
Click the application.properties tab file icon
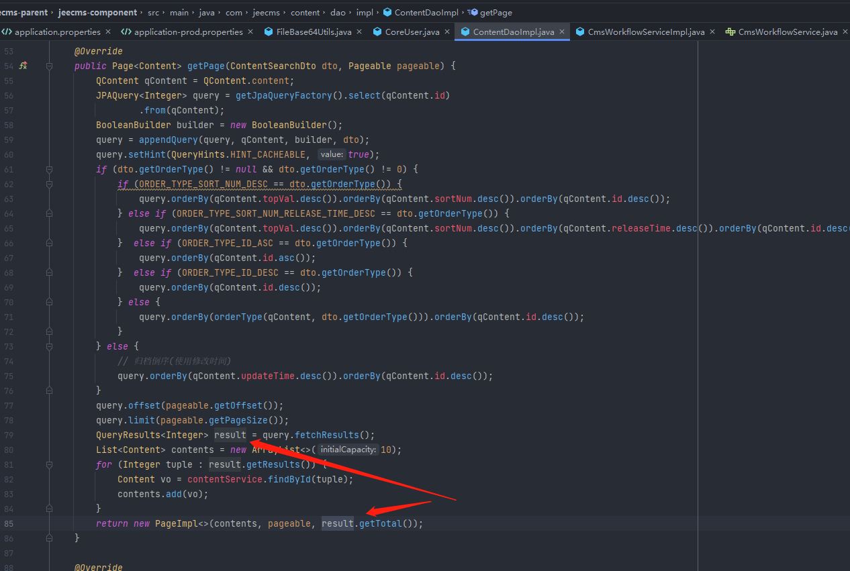[6, 32]
